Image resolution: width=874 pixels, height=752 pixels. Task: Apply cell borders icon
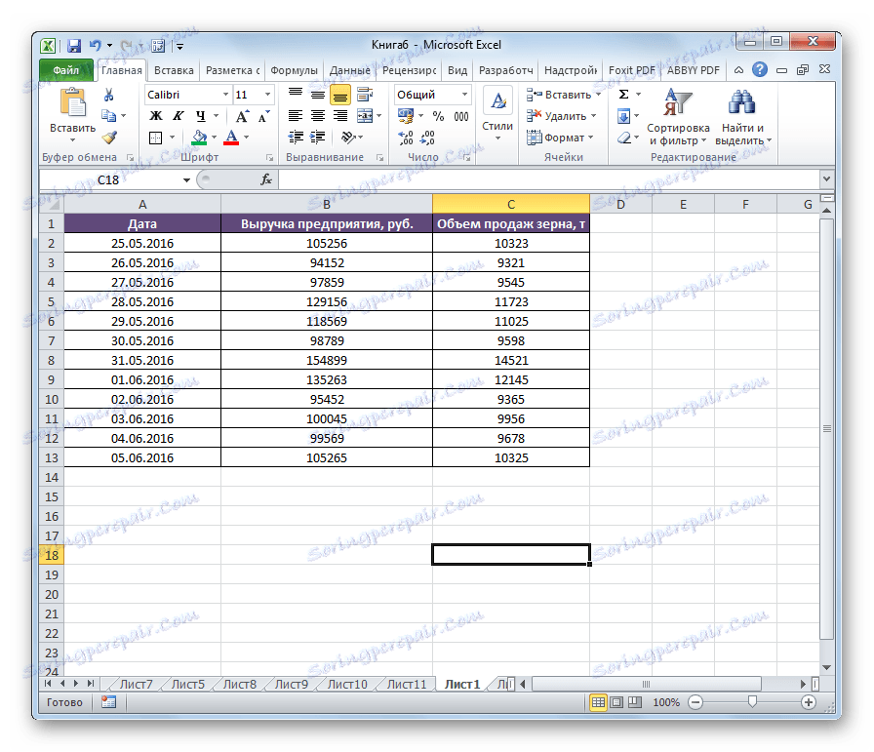pos(155,138)
